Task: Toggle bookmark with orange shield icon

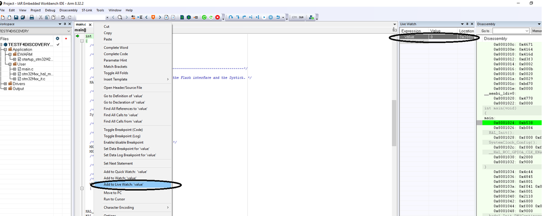Action: click(x=153, y=17)
